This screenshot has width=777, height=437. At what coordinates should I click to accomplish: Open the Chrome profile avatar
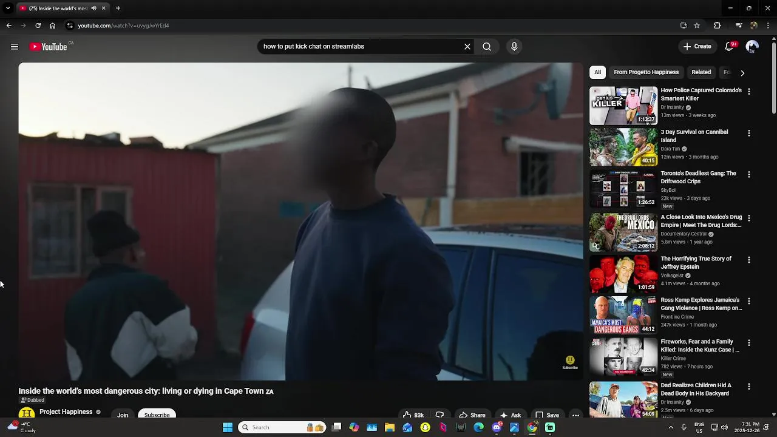click(754, 25)
